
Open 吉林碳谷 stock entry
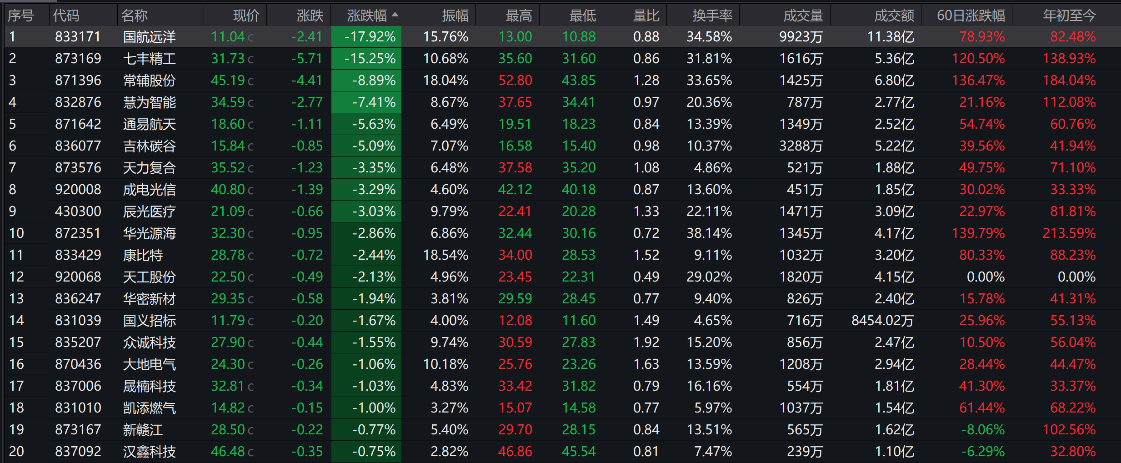[150, 146]
